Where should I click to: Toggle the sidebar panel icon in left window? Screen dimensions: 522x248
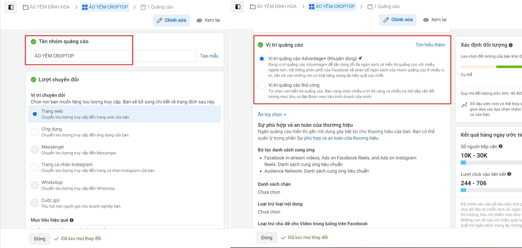11,7
